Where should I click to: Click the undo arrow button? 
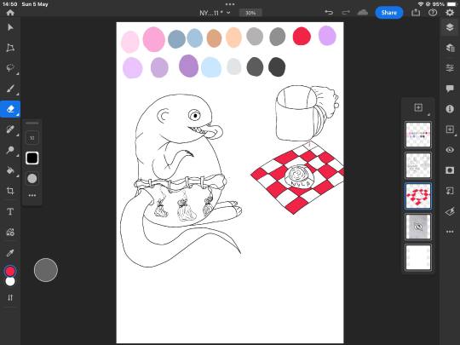pyautogui.click(x=329, y=12)
